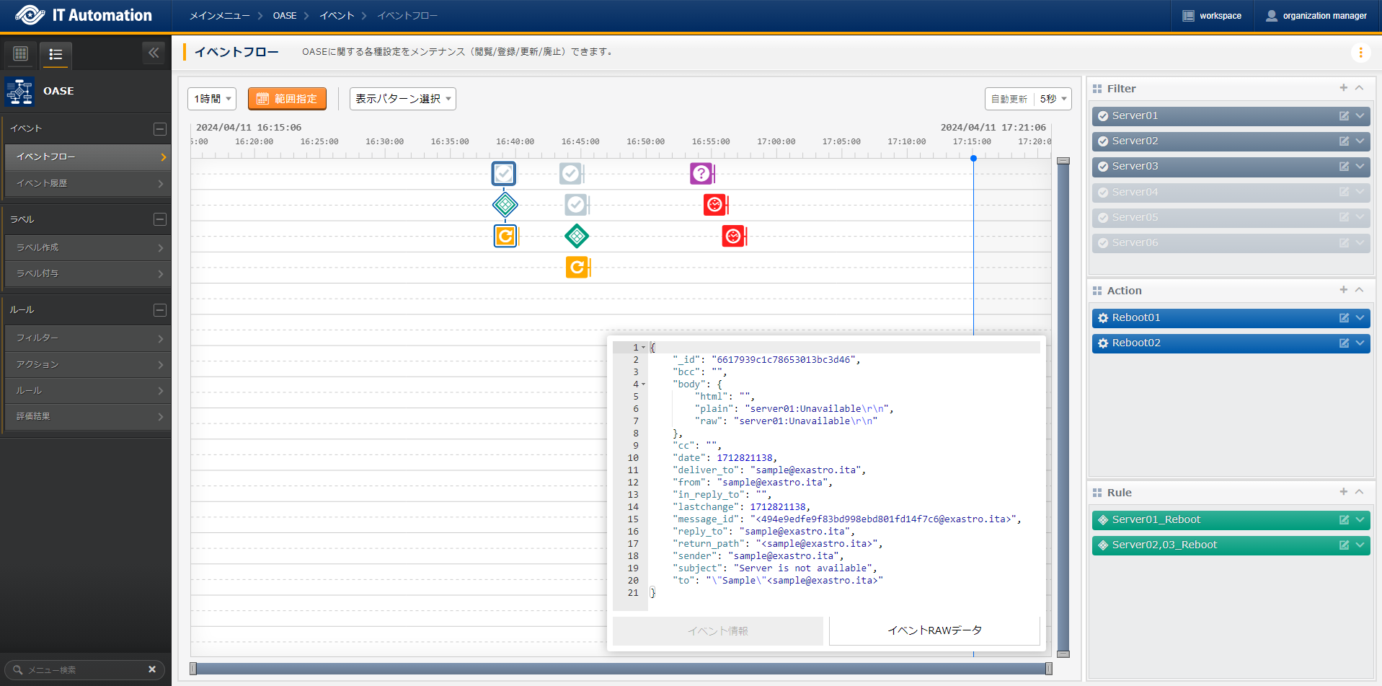1382x686 pixels.
Task: Open the 1時間 time range dropdown
Action: (x=212, y=99)
